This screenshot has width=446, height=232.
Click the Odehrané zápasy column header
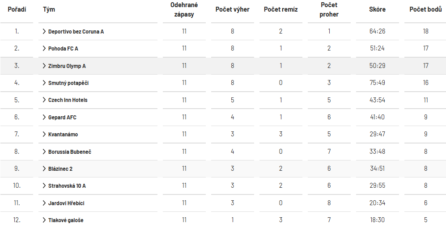coord(184,10)
